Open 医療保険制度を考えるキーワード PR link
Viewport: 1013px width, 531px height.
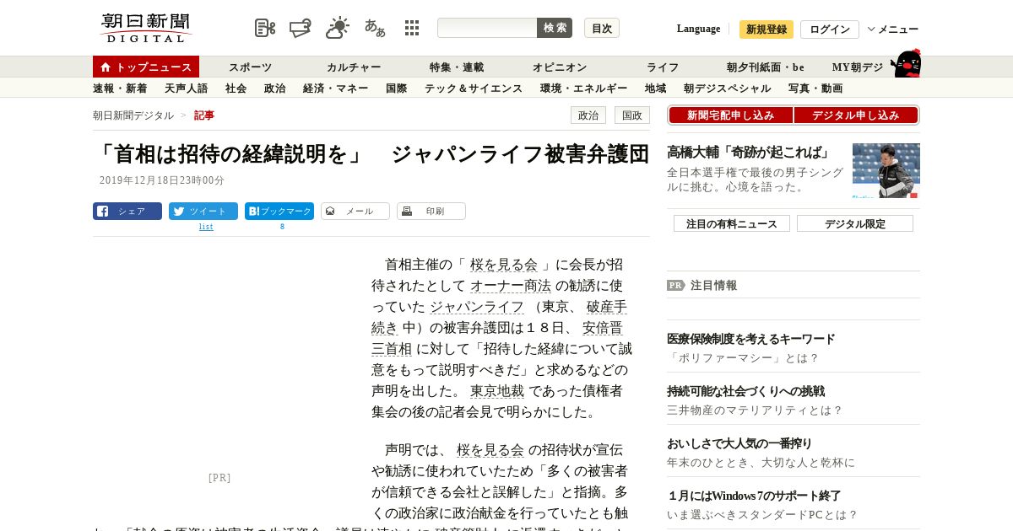pyautogui.click(x=751, y=339)
